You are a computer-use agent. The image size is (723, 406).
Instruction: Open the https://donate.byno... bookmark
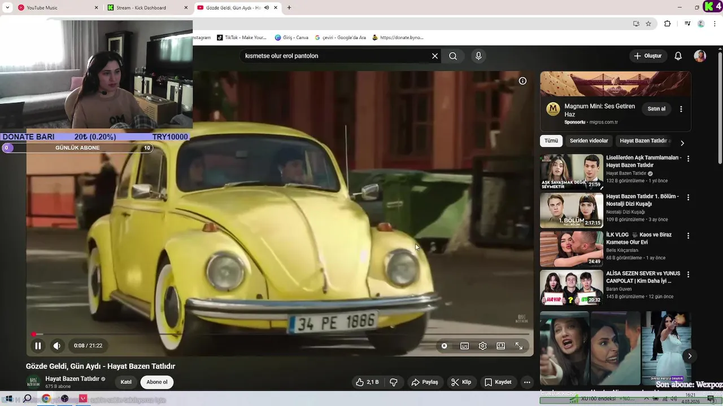(398, 38)
